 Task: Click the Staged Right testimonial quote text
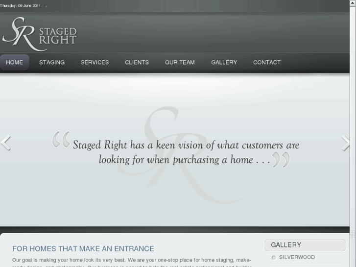(x=186, y=152)
